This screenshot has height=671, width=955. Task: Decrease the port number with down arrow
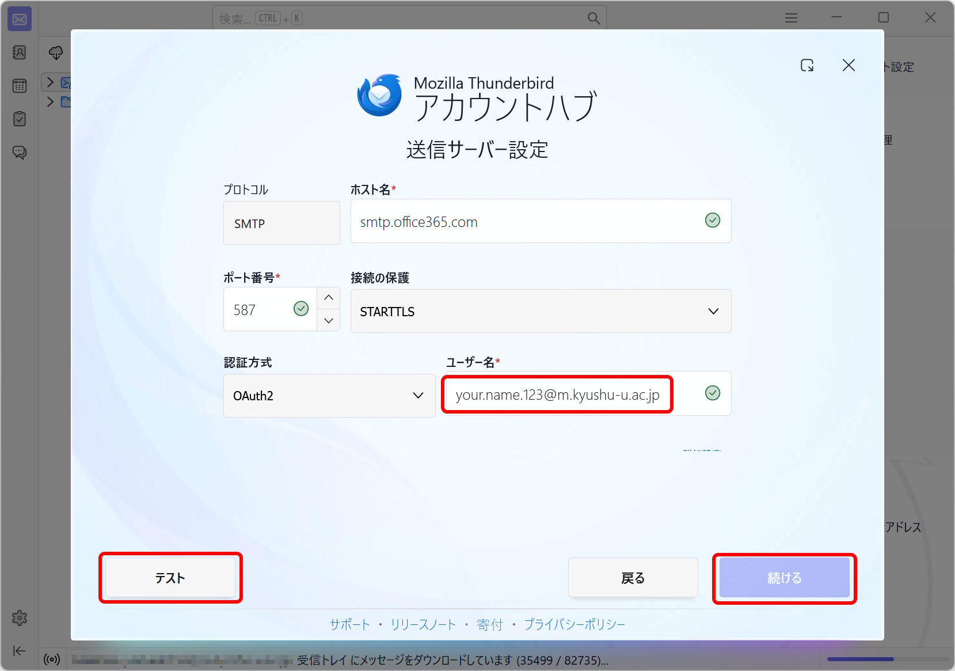[329, 320]
